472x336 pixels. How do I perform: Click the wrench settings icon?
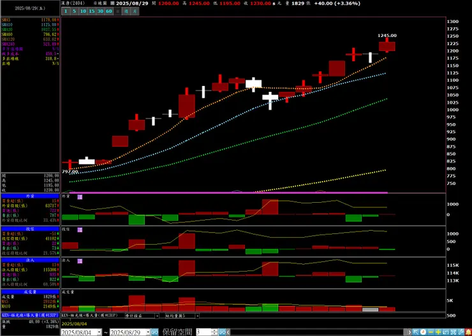[461, 332]
